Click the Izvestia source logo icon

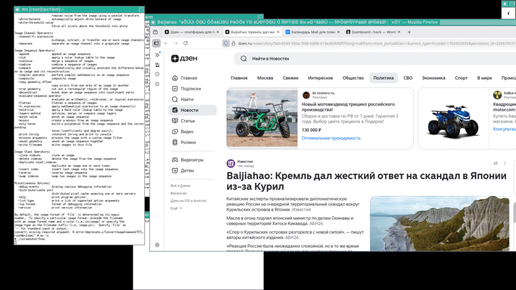pos(231,163)
